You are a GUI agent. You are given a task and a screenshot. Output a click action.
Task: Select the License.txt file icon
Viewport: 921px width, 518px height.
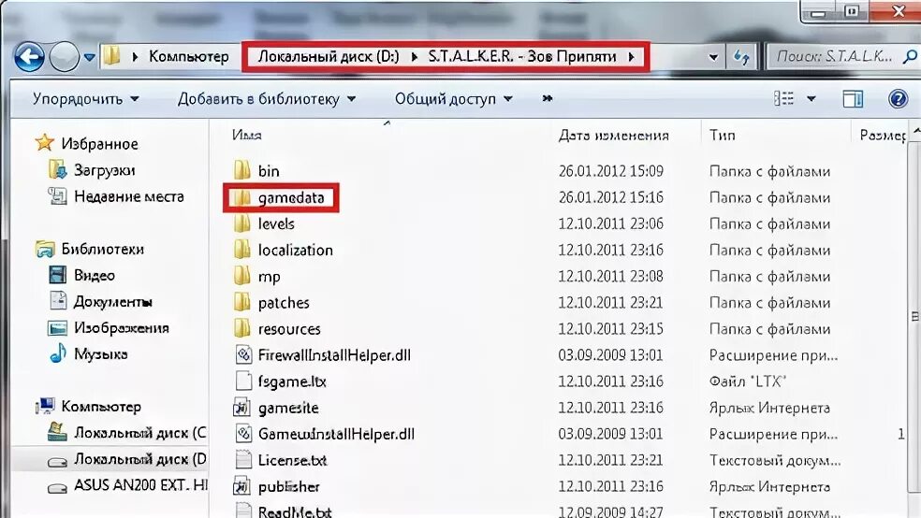point(243,459)
